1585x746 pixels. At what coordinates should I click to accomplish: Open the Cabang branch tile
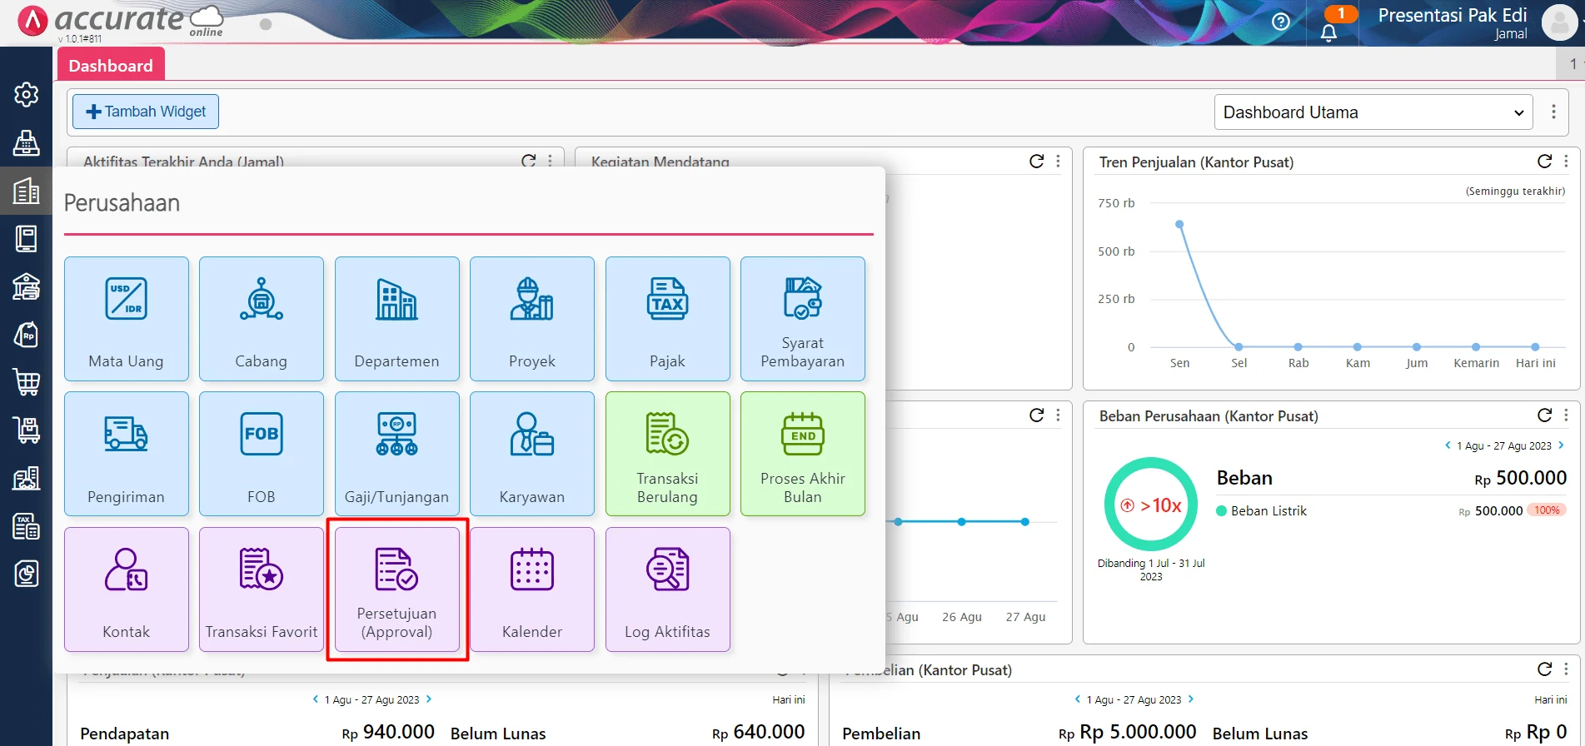coord(262,319)
